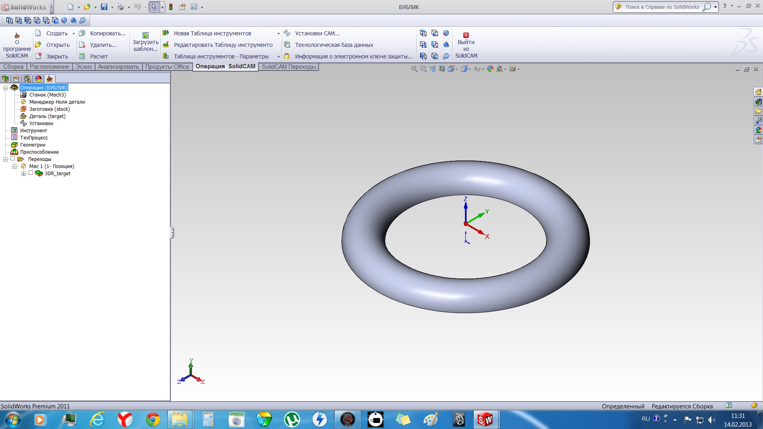Switch to SolidCAM Переходы tab

coord(289,67)
